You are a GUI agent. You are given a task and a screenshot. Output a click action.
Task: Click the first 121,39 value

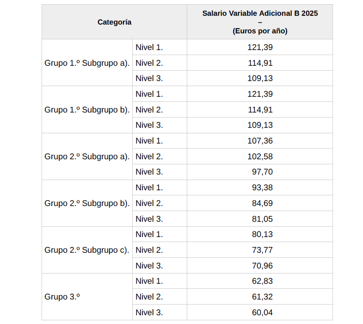click(x=260, y=47)
